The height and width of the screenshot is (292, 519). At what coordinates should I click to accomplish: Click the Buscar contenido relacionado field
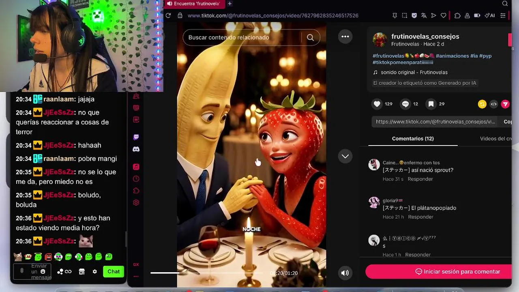click(243, 37)
